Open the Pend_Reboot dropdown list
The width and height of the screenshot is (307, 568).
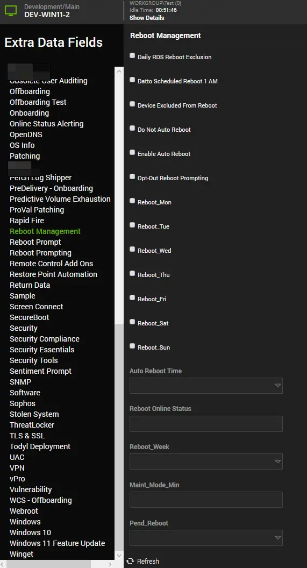coord(206,538)
